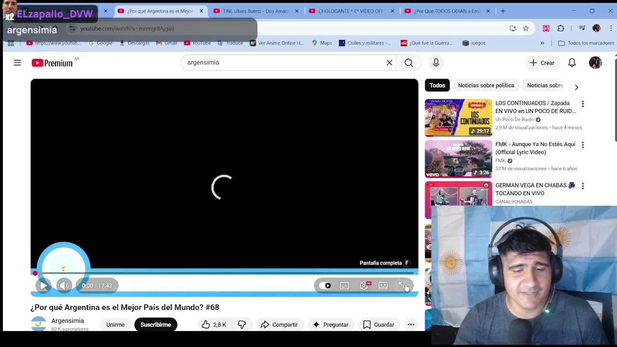Open options for the FMK lyric video
Screen dimensions: 617x347
pyautogui.click(x=583, y=145)
